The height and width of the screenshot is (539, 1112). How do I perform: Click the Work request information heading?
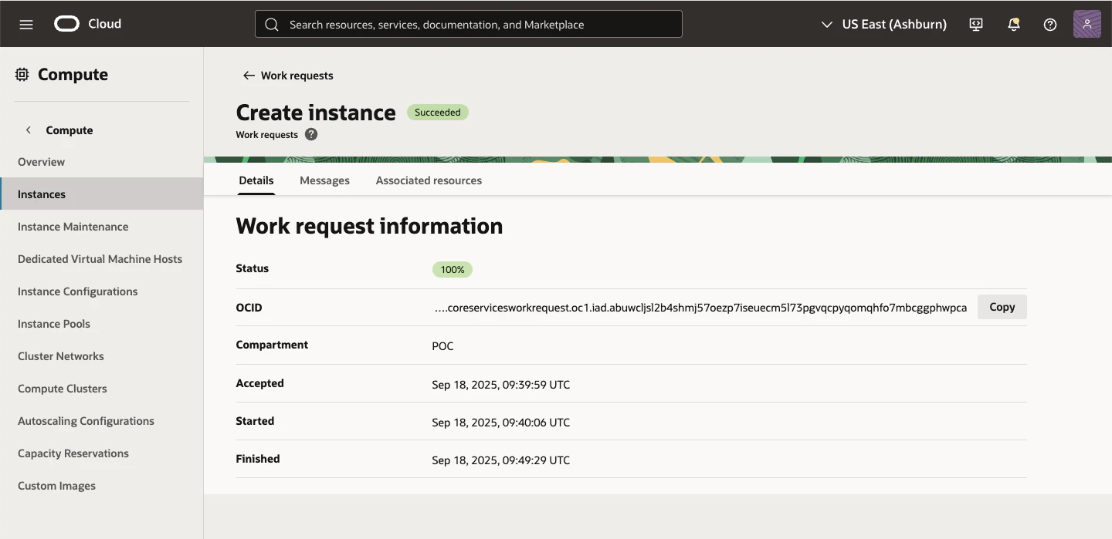369,226
